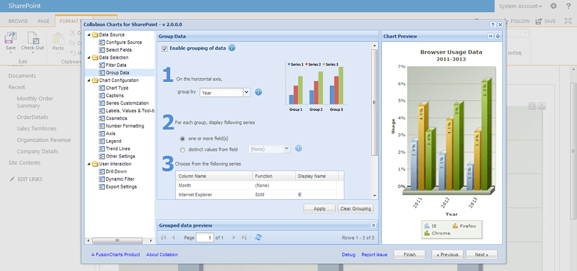The width and height of the screenshot is (577, 271).
Task: Open Chart Type in the tree
Action: 117,88
